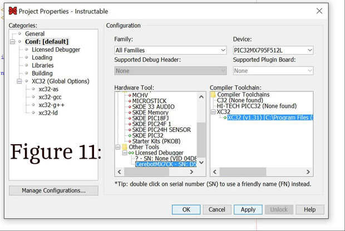Screen dimensions: 345x231
Task: Select HI-TECH PICC32 (None found) toolchain
Action: pos(257,106)
